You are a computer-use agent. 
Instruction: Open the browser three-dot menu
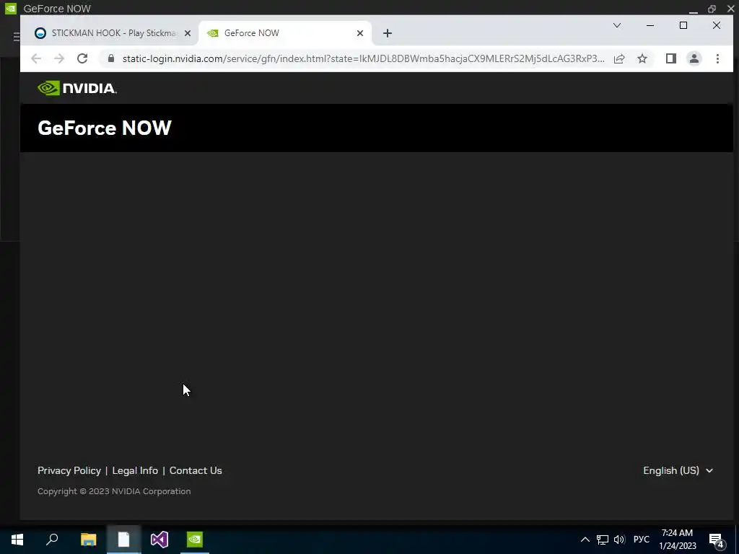(717, 58)
